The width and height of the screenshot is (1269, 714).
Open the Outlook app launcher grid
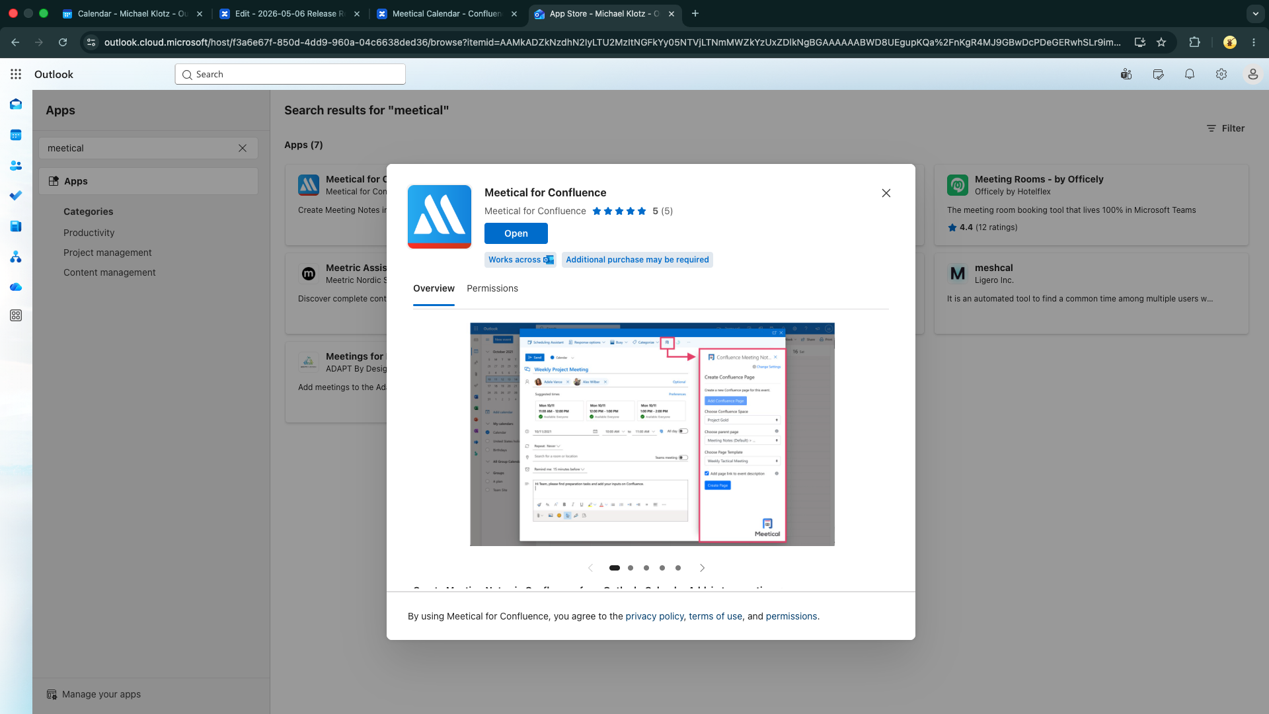[x=16, y=74]
